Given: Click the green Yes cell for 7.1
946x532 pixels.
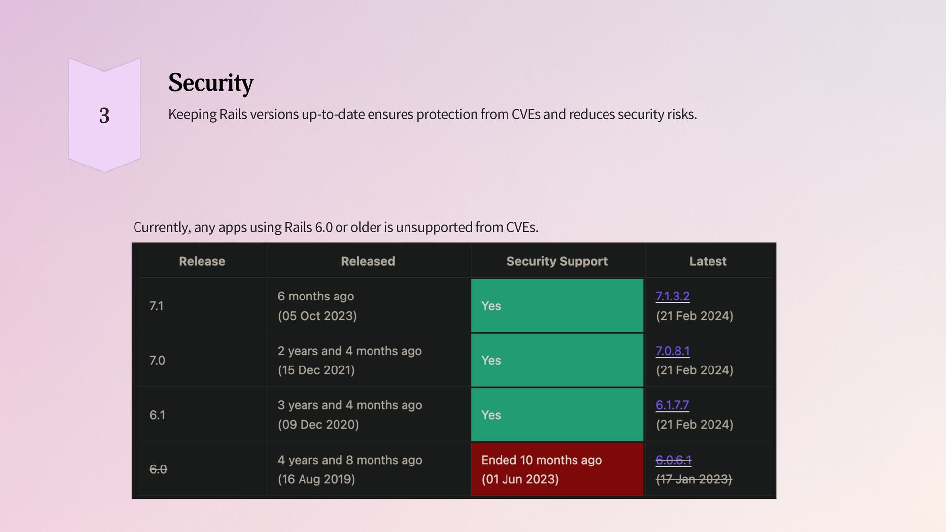Looking at the screenshot, I should point(557,306).
